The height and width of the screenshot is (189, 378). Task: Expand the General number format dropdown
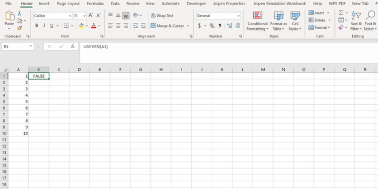218,16
